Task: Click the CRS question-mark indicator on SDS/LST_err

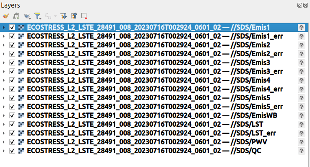Action: tap(301, 133)
